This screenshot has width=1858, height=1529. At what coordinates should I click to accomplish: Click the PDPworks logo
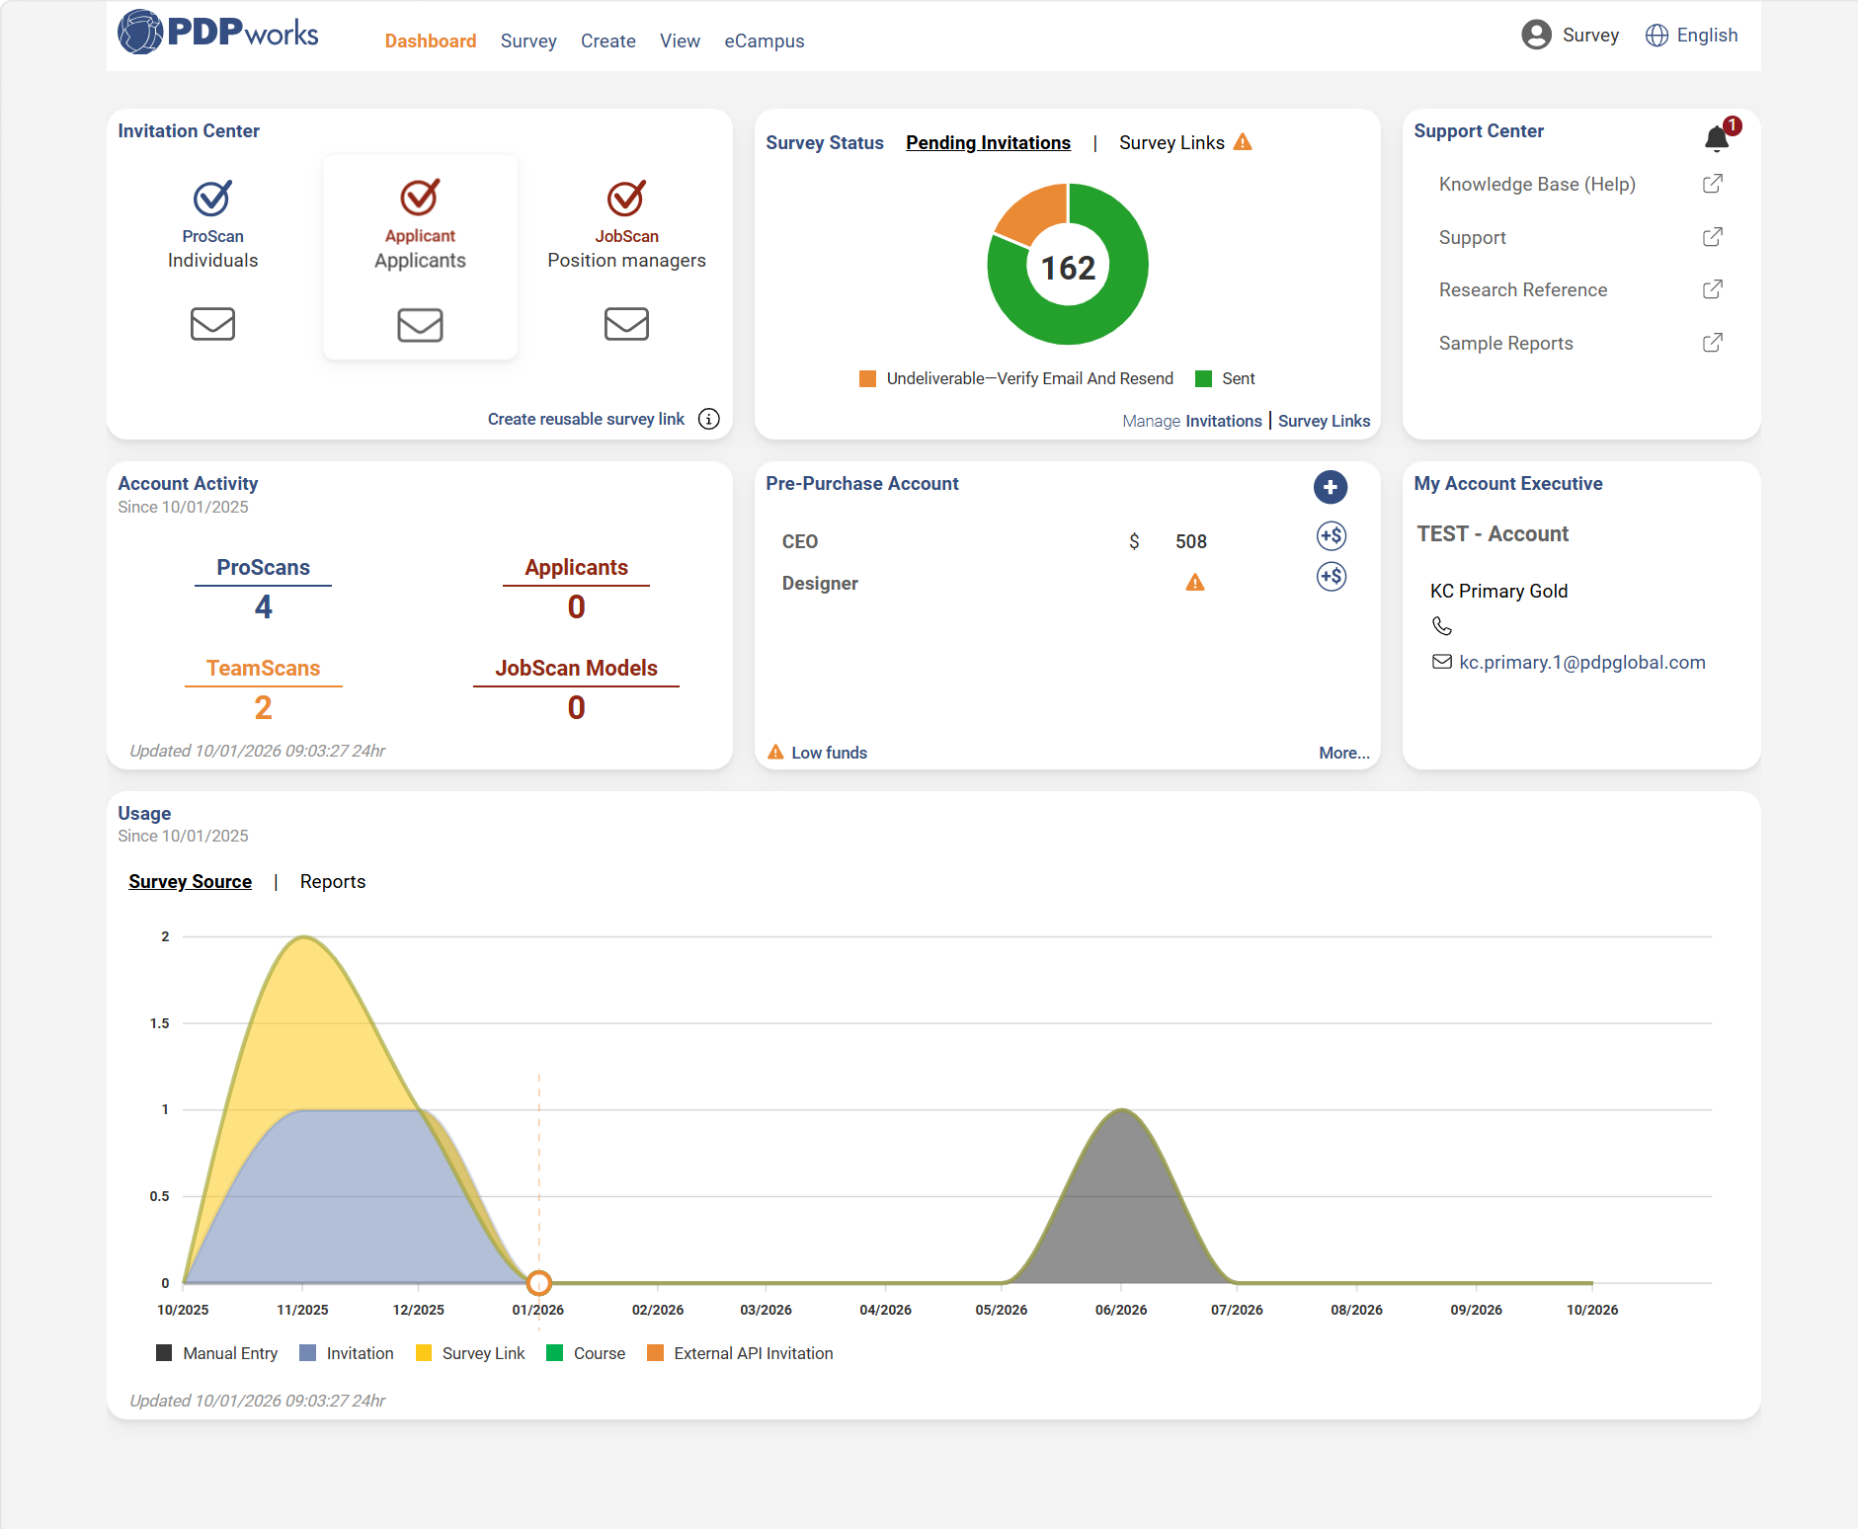click(x=218, y=33)
